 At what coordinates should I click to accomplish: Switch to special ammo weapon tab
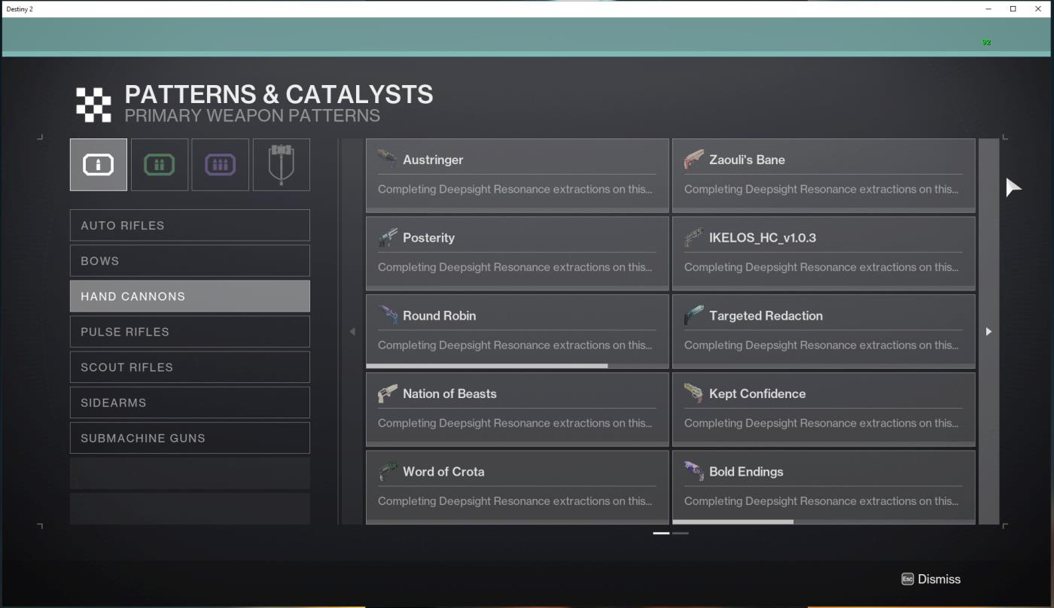[160, 165]
